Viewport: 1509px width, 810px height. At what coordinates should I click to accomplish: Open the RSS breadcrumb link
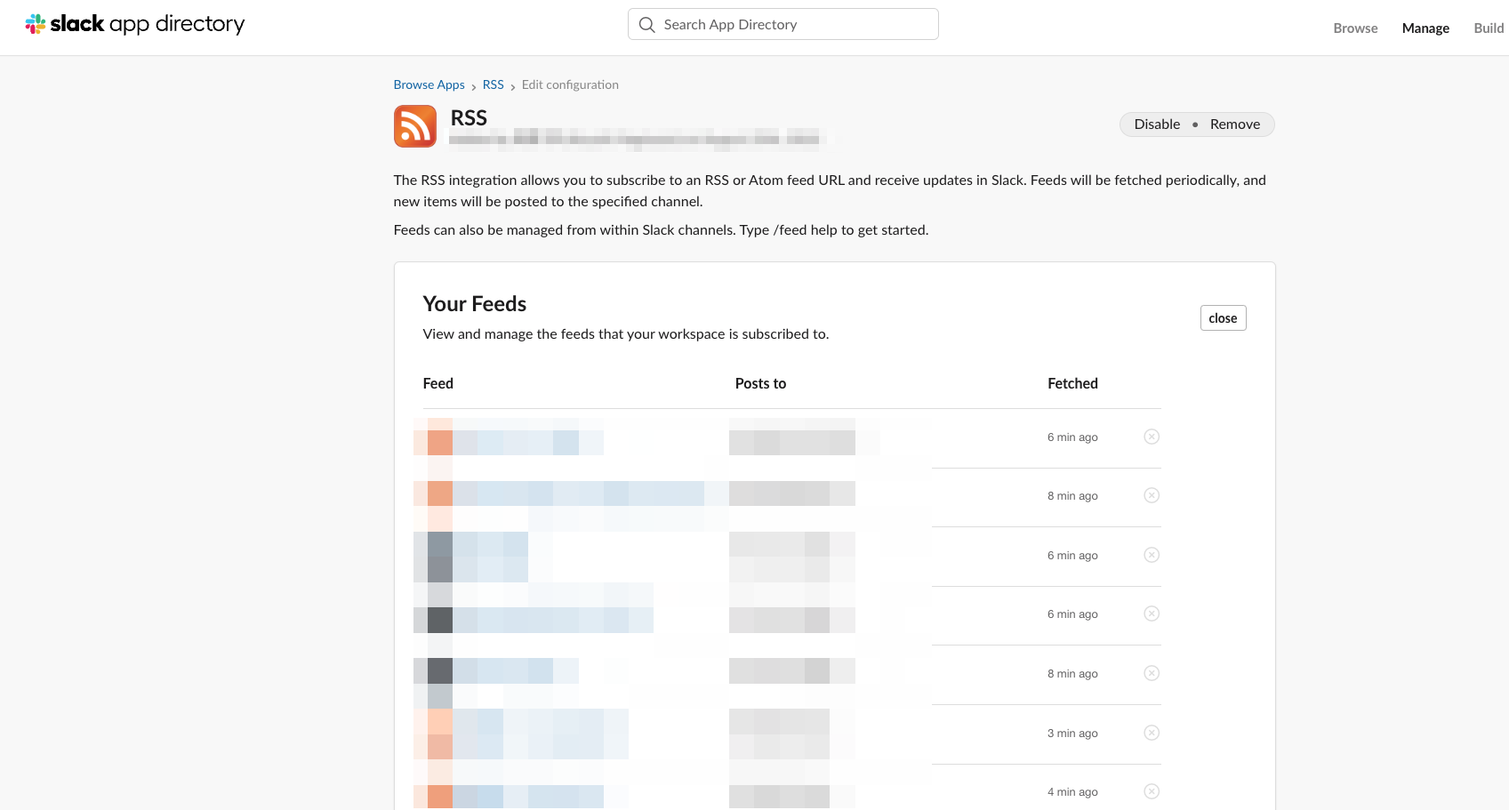pos(493,84)
